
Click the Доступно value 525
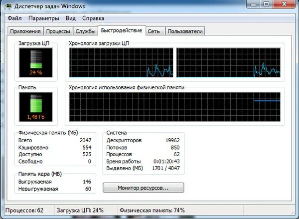tap(87, 154)
